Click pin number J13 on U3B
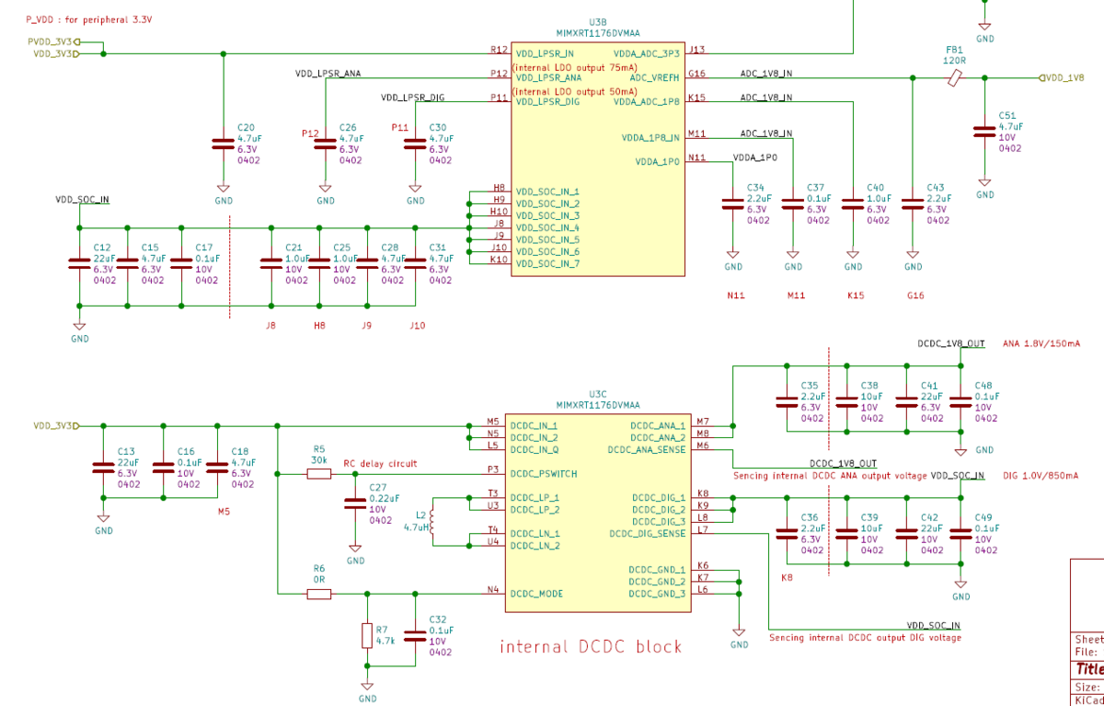Screen dimensions: 1104x706 (x=696, y=49)
